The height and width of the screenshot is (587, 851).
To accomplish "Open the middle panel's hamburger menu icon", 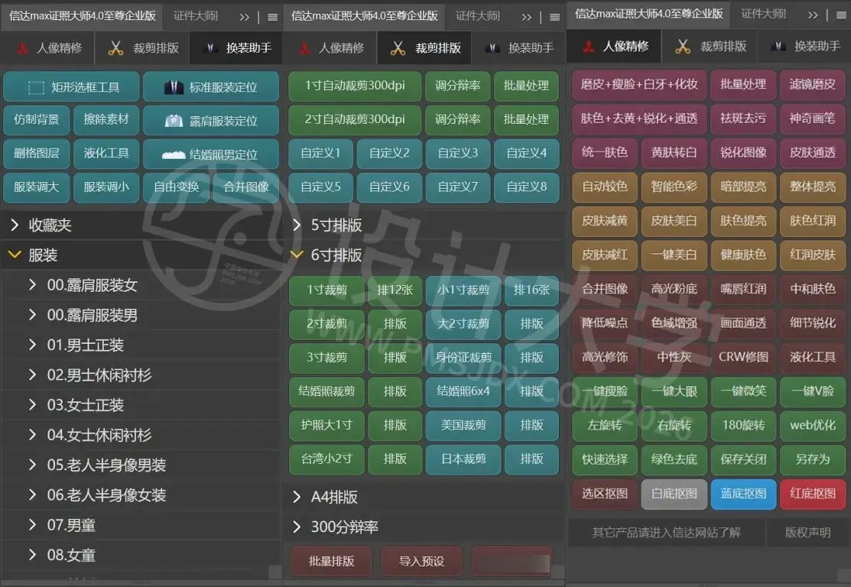I will click(x=554, y=17).
